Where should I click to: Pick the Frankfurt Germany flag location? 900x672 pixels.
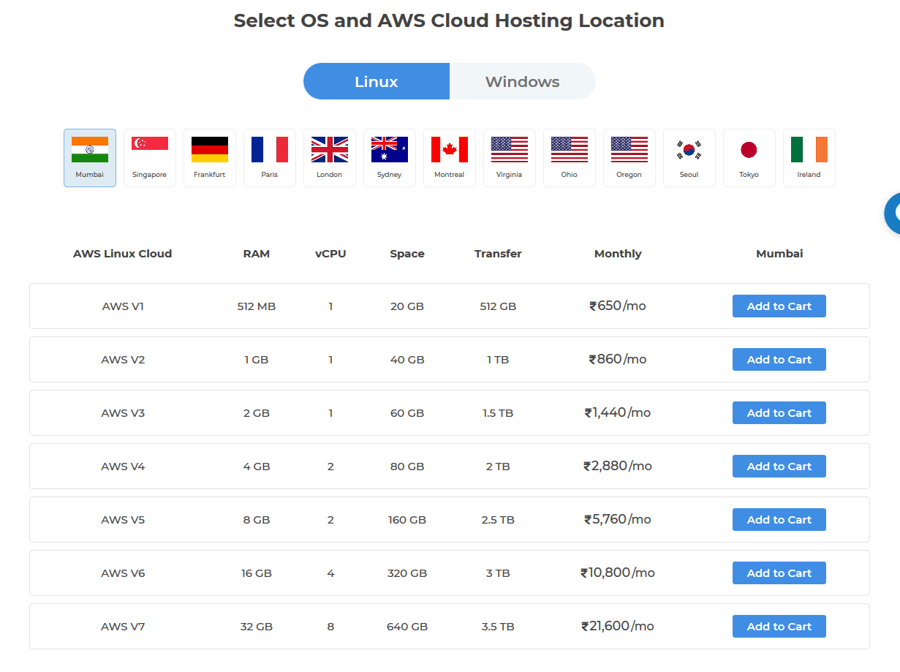(210, 158)
